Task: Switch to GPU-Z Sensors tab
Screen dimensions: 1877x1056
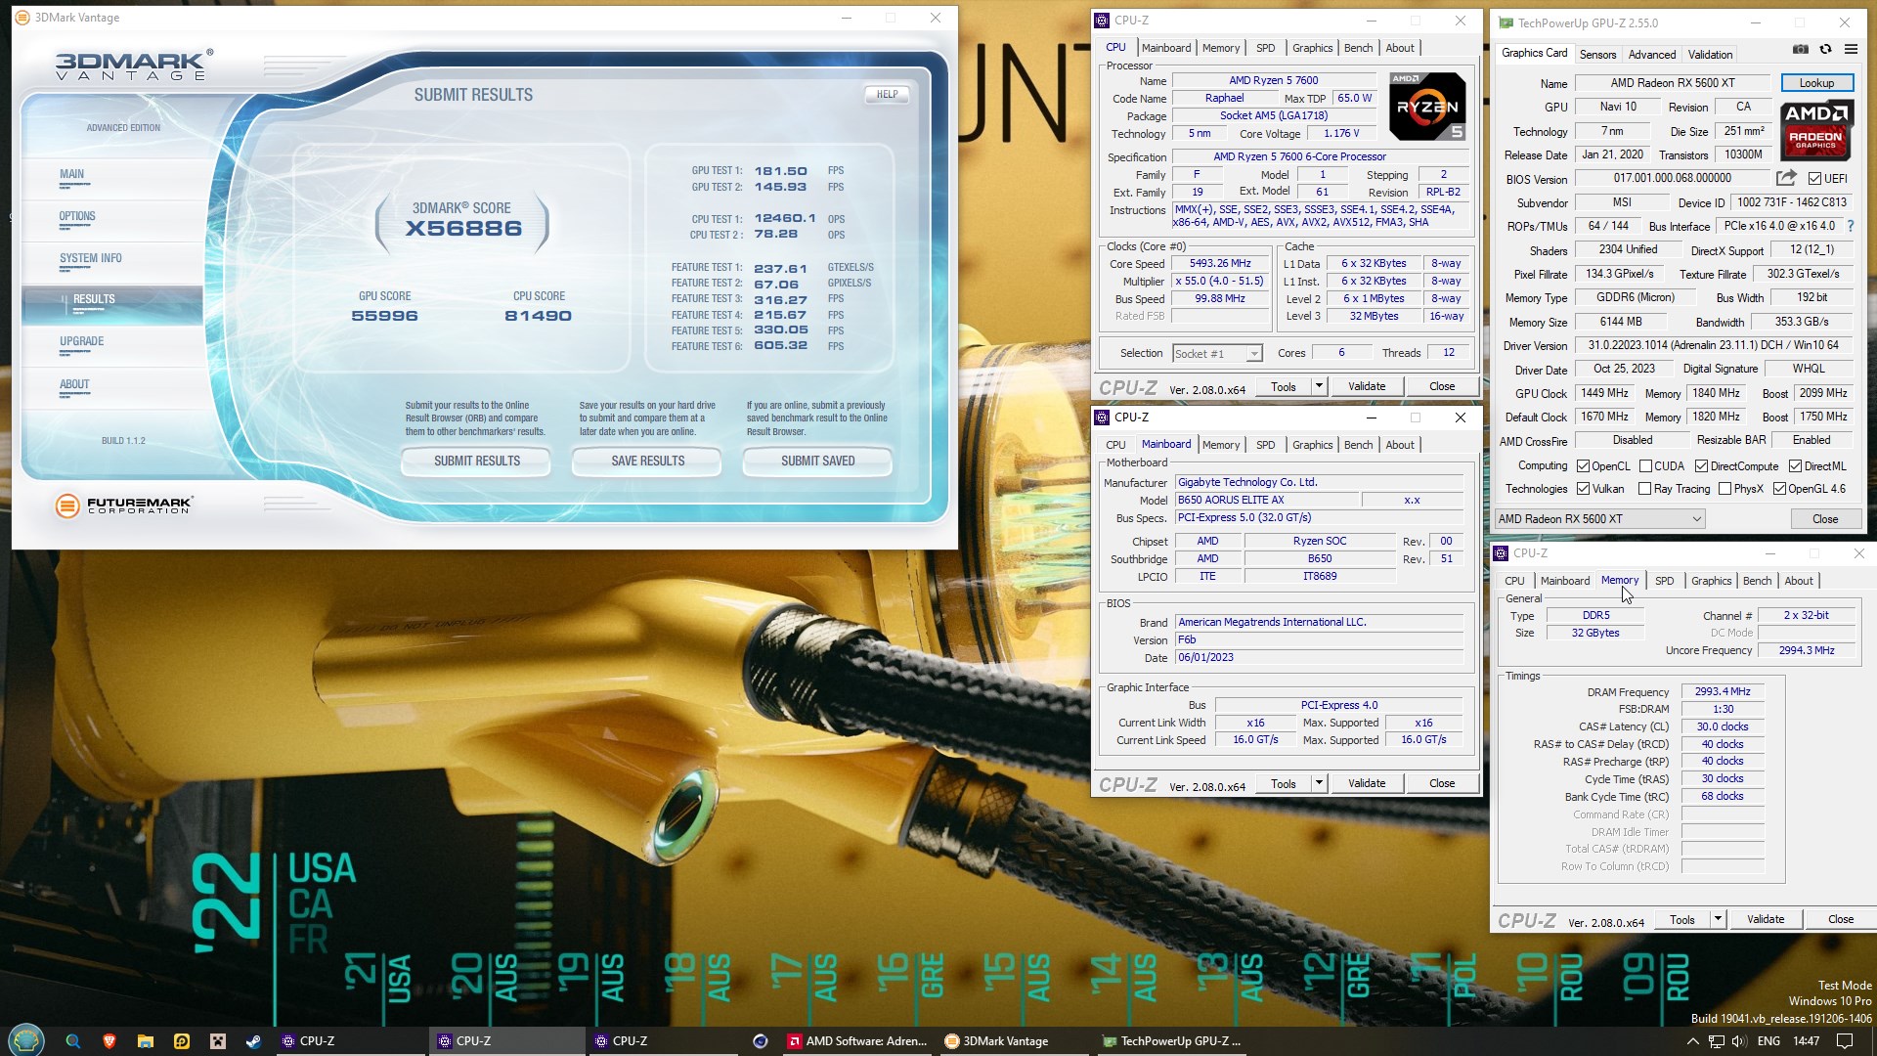Action: [1597, 55]
